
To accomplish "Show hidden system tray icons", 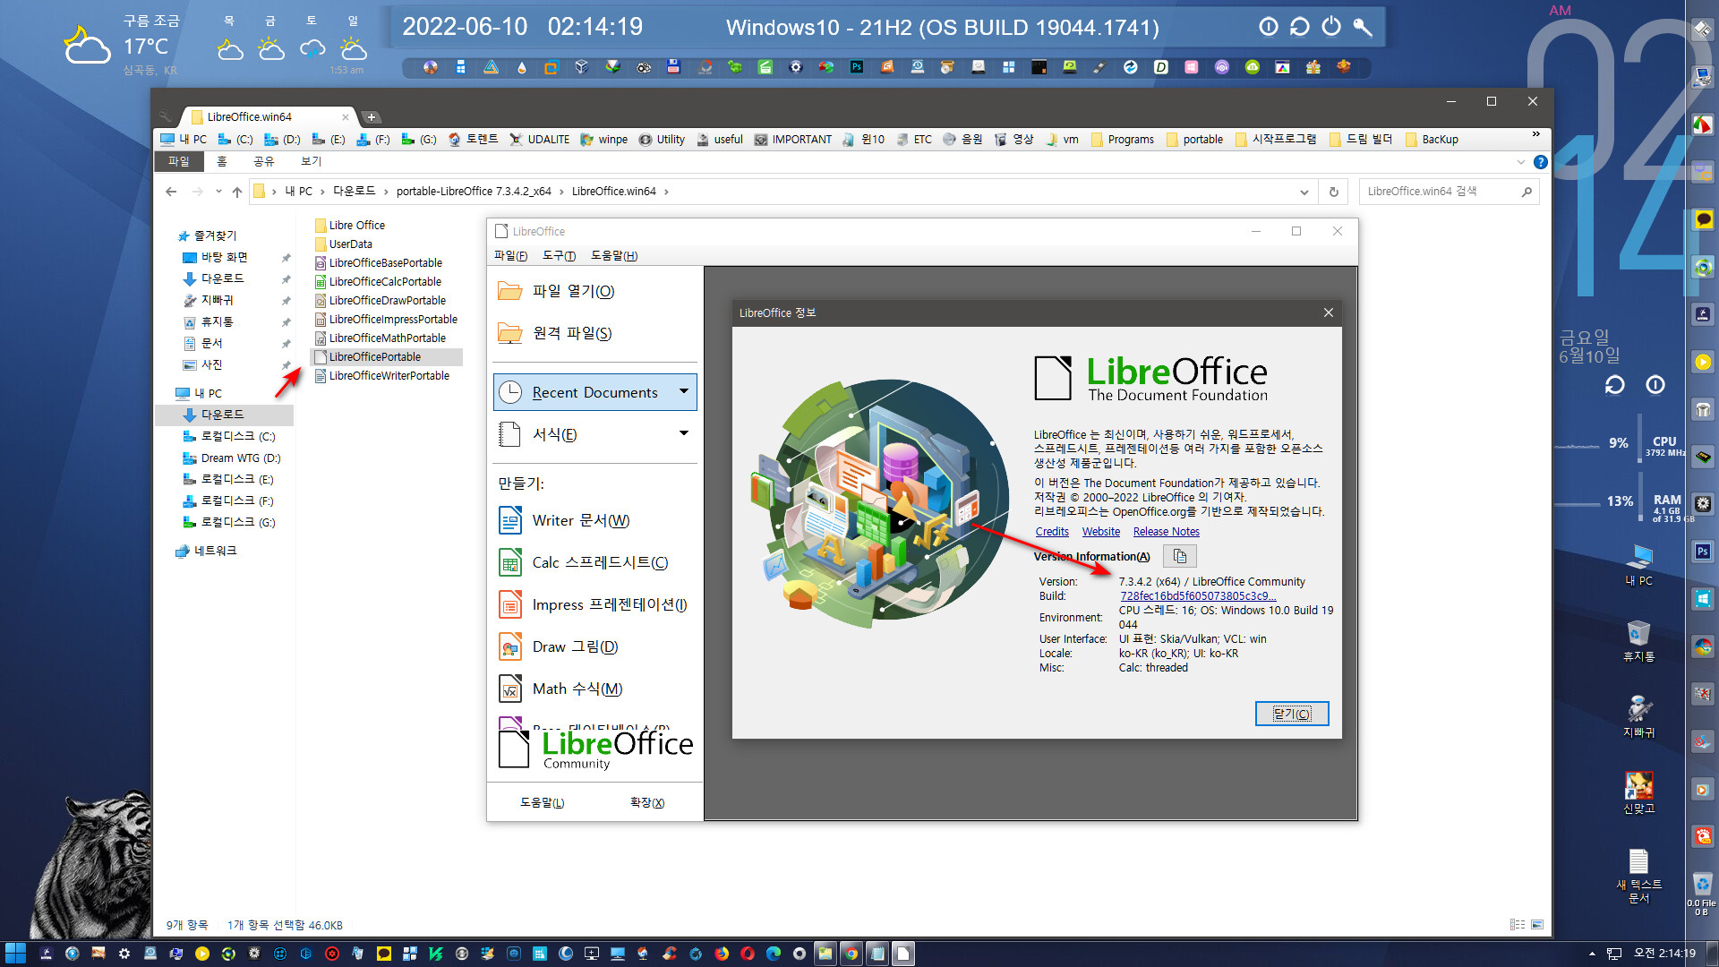I will click(x=1592, y=954).
